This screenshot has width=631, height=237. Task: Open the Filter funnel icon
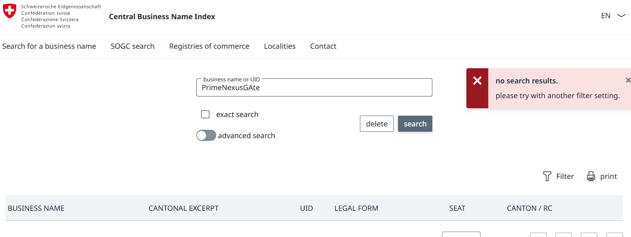(547, 176)
